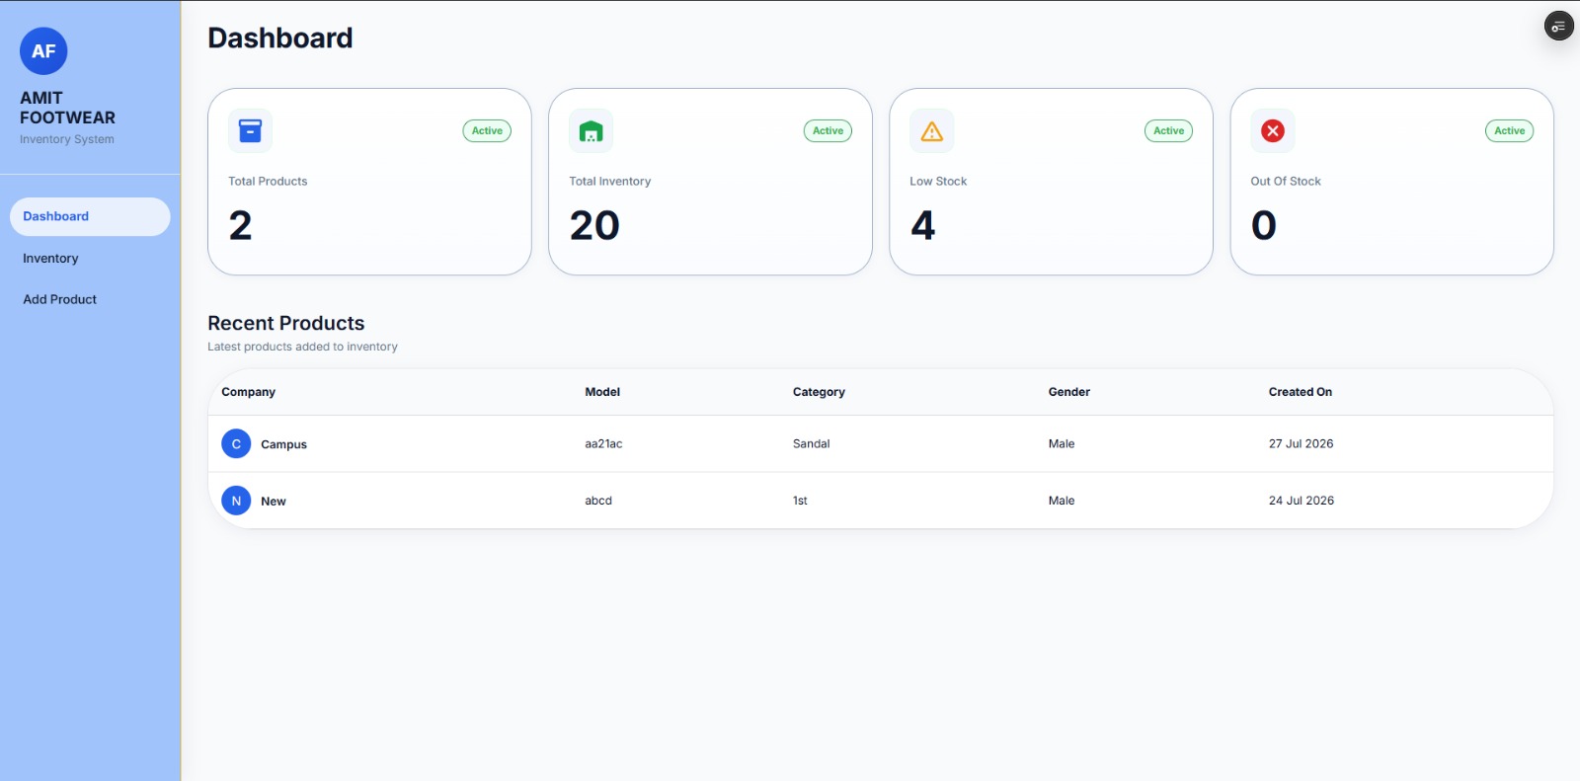Screen dimensions: 1580x781
Task: Click the Inventory System subtitle
Action: 67,139
